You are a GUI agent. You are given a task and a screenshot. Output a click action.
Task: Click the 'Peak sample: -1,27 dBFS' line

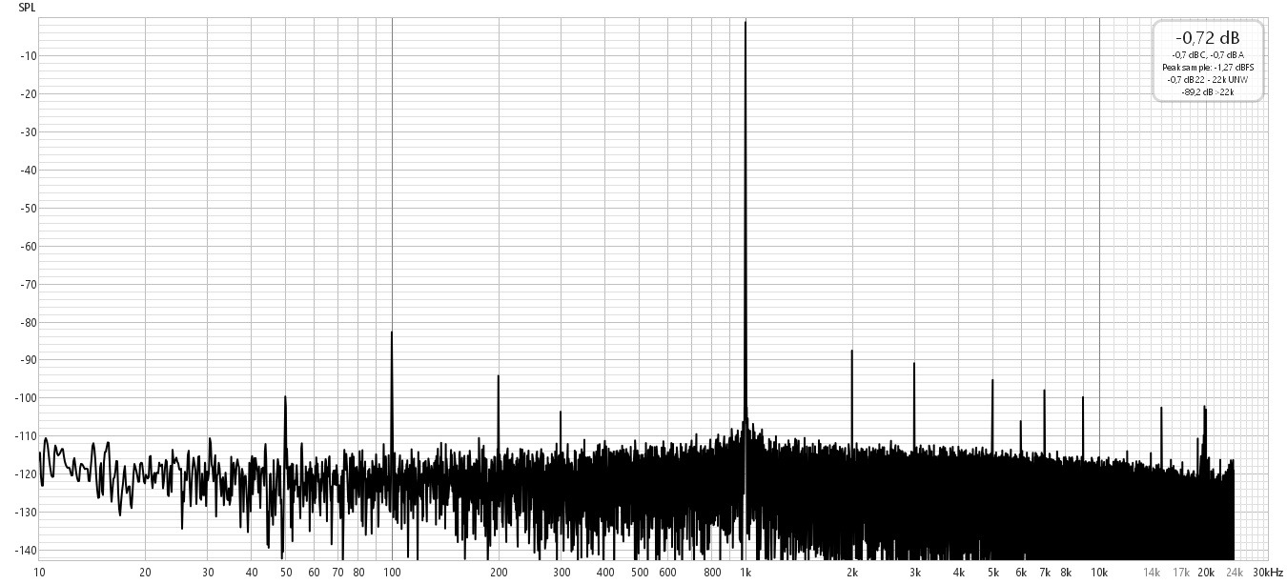point(1208,68)
